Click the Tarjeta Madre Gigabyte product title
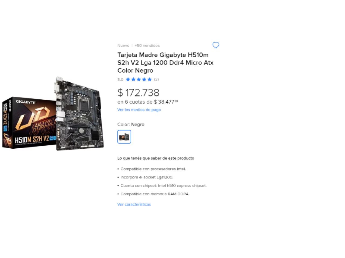Viewport: 345px width, 258px height. 165,63
